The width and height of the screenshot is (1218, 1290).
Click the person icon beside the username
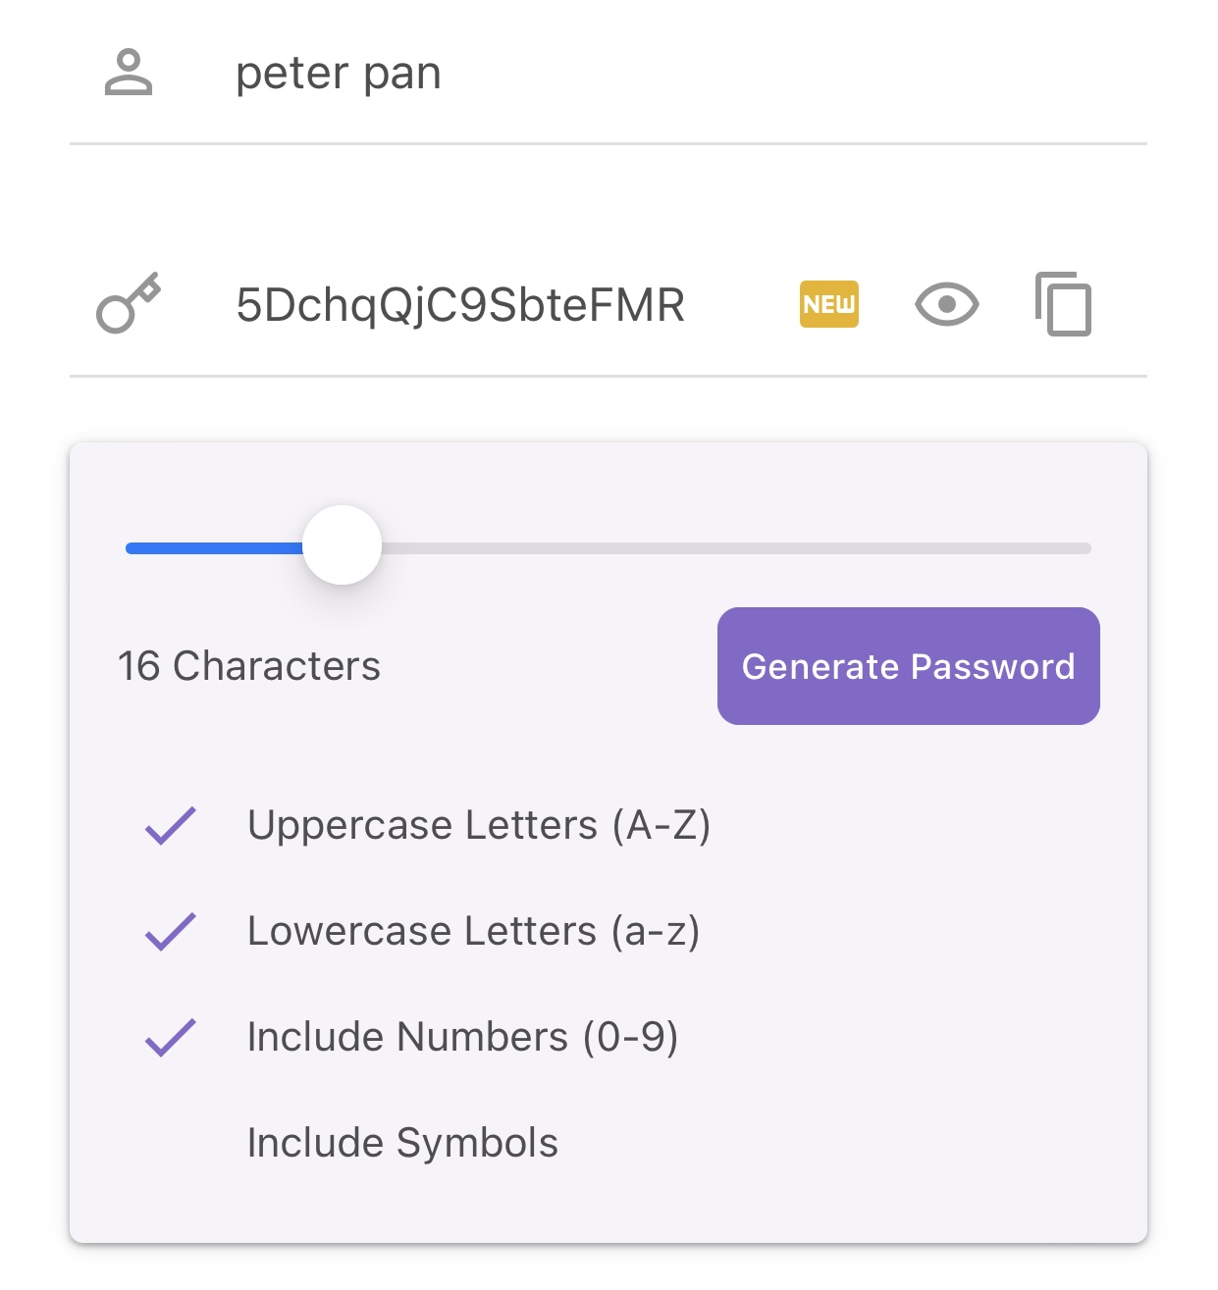129,74
